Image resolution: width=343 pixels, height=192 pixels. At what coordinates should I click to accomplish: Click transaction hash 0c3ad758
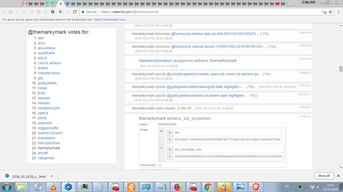[x=305, y=59]
